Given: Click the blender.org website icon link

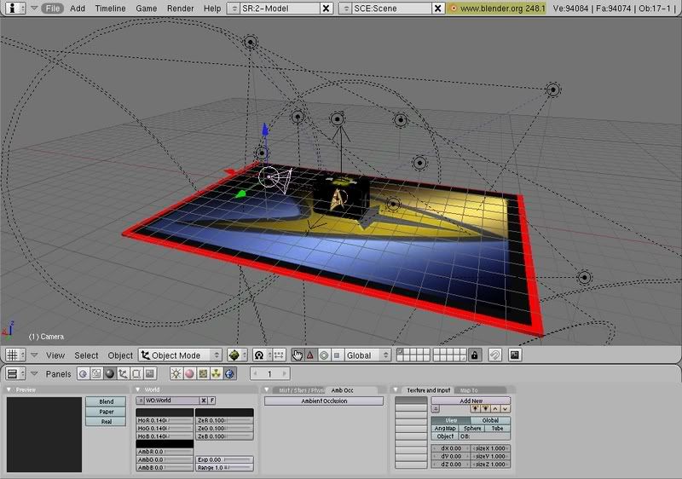Looking at the screenshot, I should [x=454, y=9].
